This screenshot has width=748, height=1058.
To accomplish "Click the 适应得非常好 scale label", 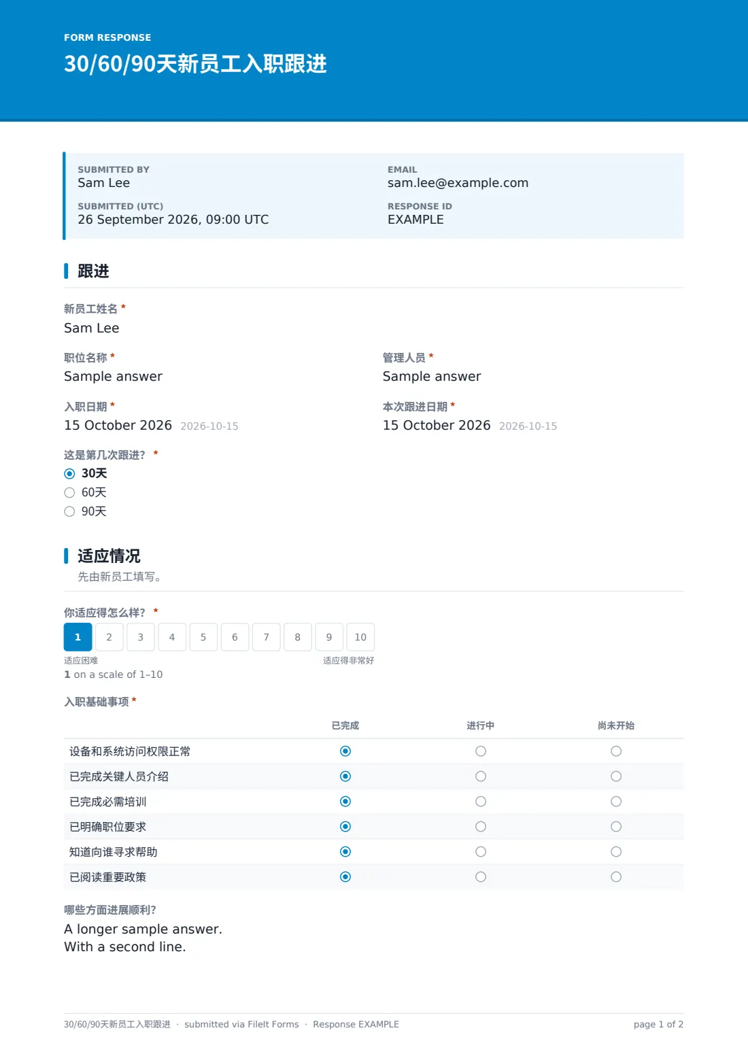I will pyautogui.click(x=348, y=660).
